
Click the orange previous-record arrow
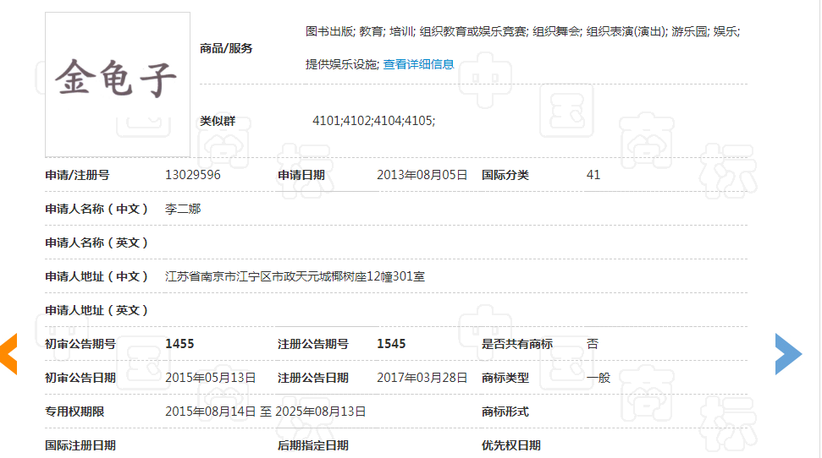pos(8,354)
